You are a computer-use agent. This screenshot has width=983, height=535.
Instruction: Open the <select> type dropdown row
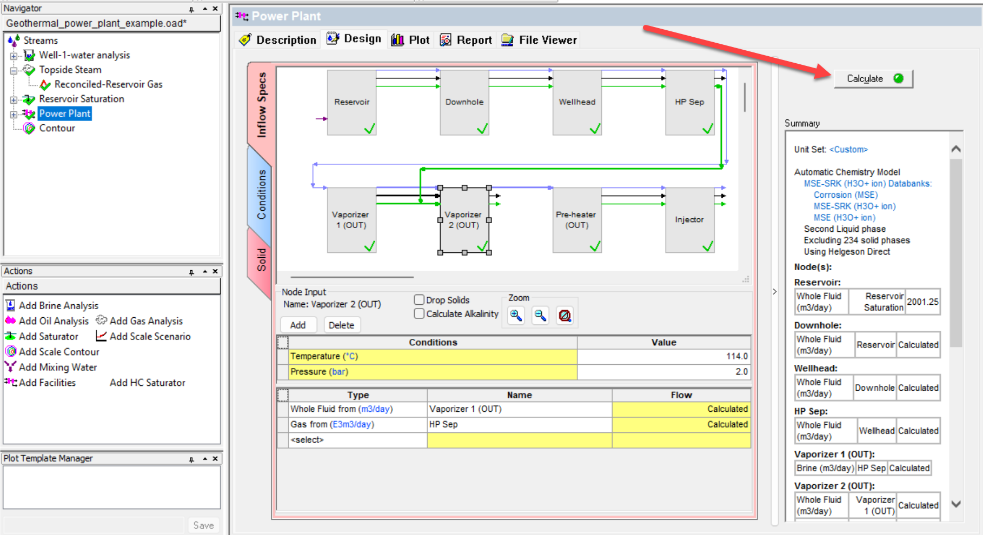tap(357, 440)
